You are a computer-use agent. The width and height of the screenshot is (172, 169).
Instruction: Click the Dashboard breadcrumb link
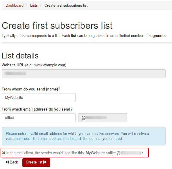[15, 5]
